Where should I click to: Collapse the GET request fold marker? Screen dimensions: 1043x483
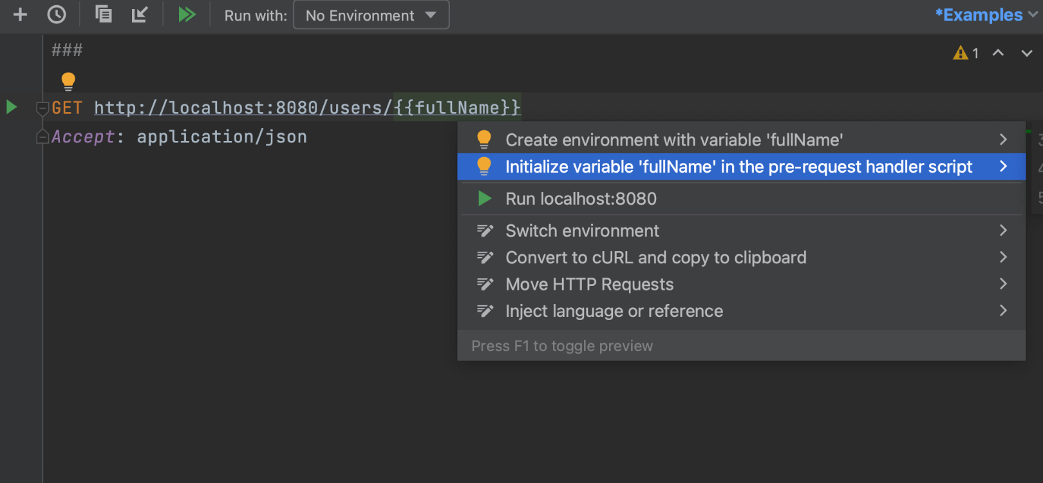click(42, 108)
